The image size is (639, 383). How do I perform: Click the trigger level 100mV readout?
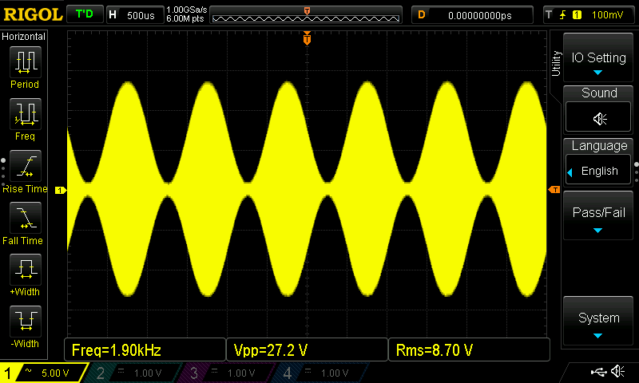(x=607, y=15)
